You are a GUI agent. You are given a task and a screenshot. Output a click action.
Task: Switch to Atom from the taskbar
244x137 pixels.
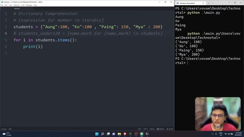coord(141,134)
